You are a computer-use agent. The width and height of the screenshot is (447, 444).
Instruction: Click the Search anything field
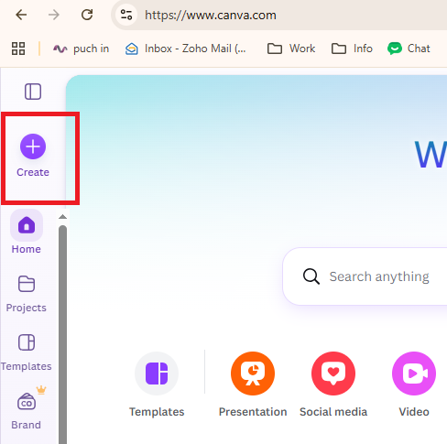click(365, 276)
